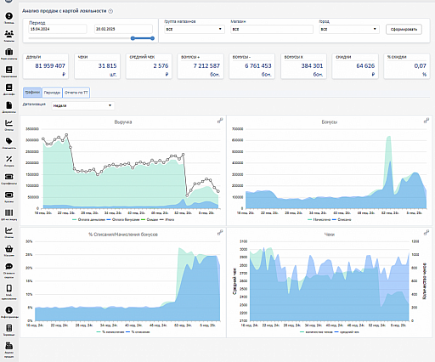The height and width of the screenshot is (362, 435).
Task: Open the chart icon above the basket icon
Action: pos(9,230)
